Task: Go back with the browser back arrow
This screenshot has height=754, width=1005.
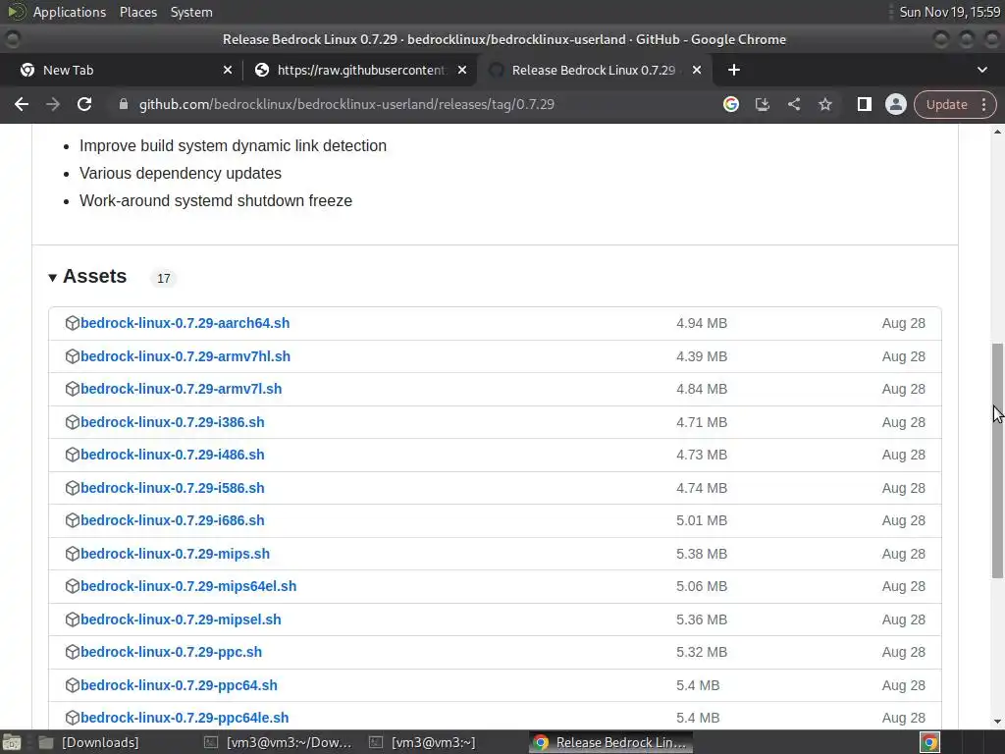Action: [22, 104]
